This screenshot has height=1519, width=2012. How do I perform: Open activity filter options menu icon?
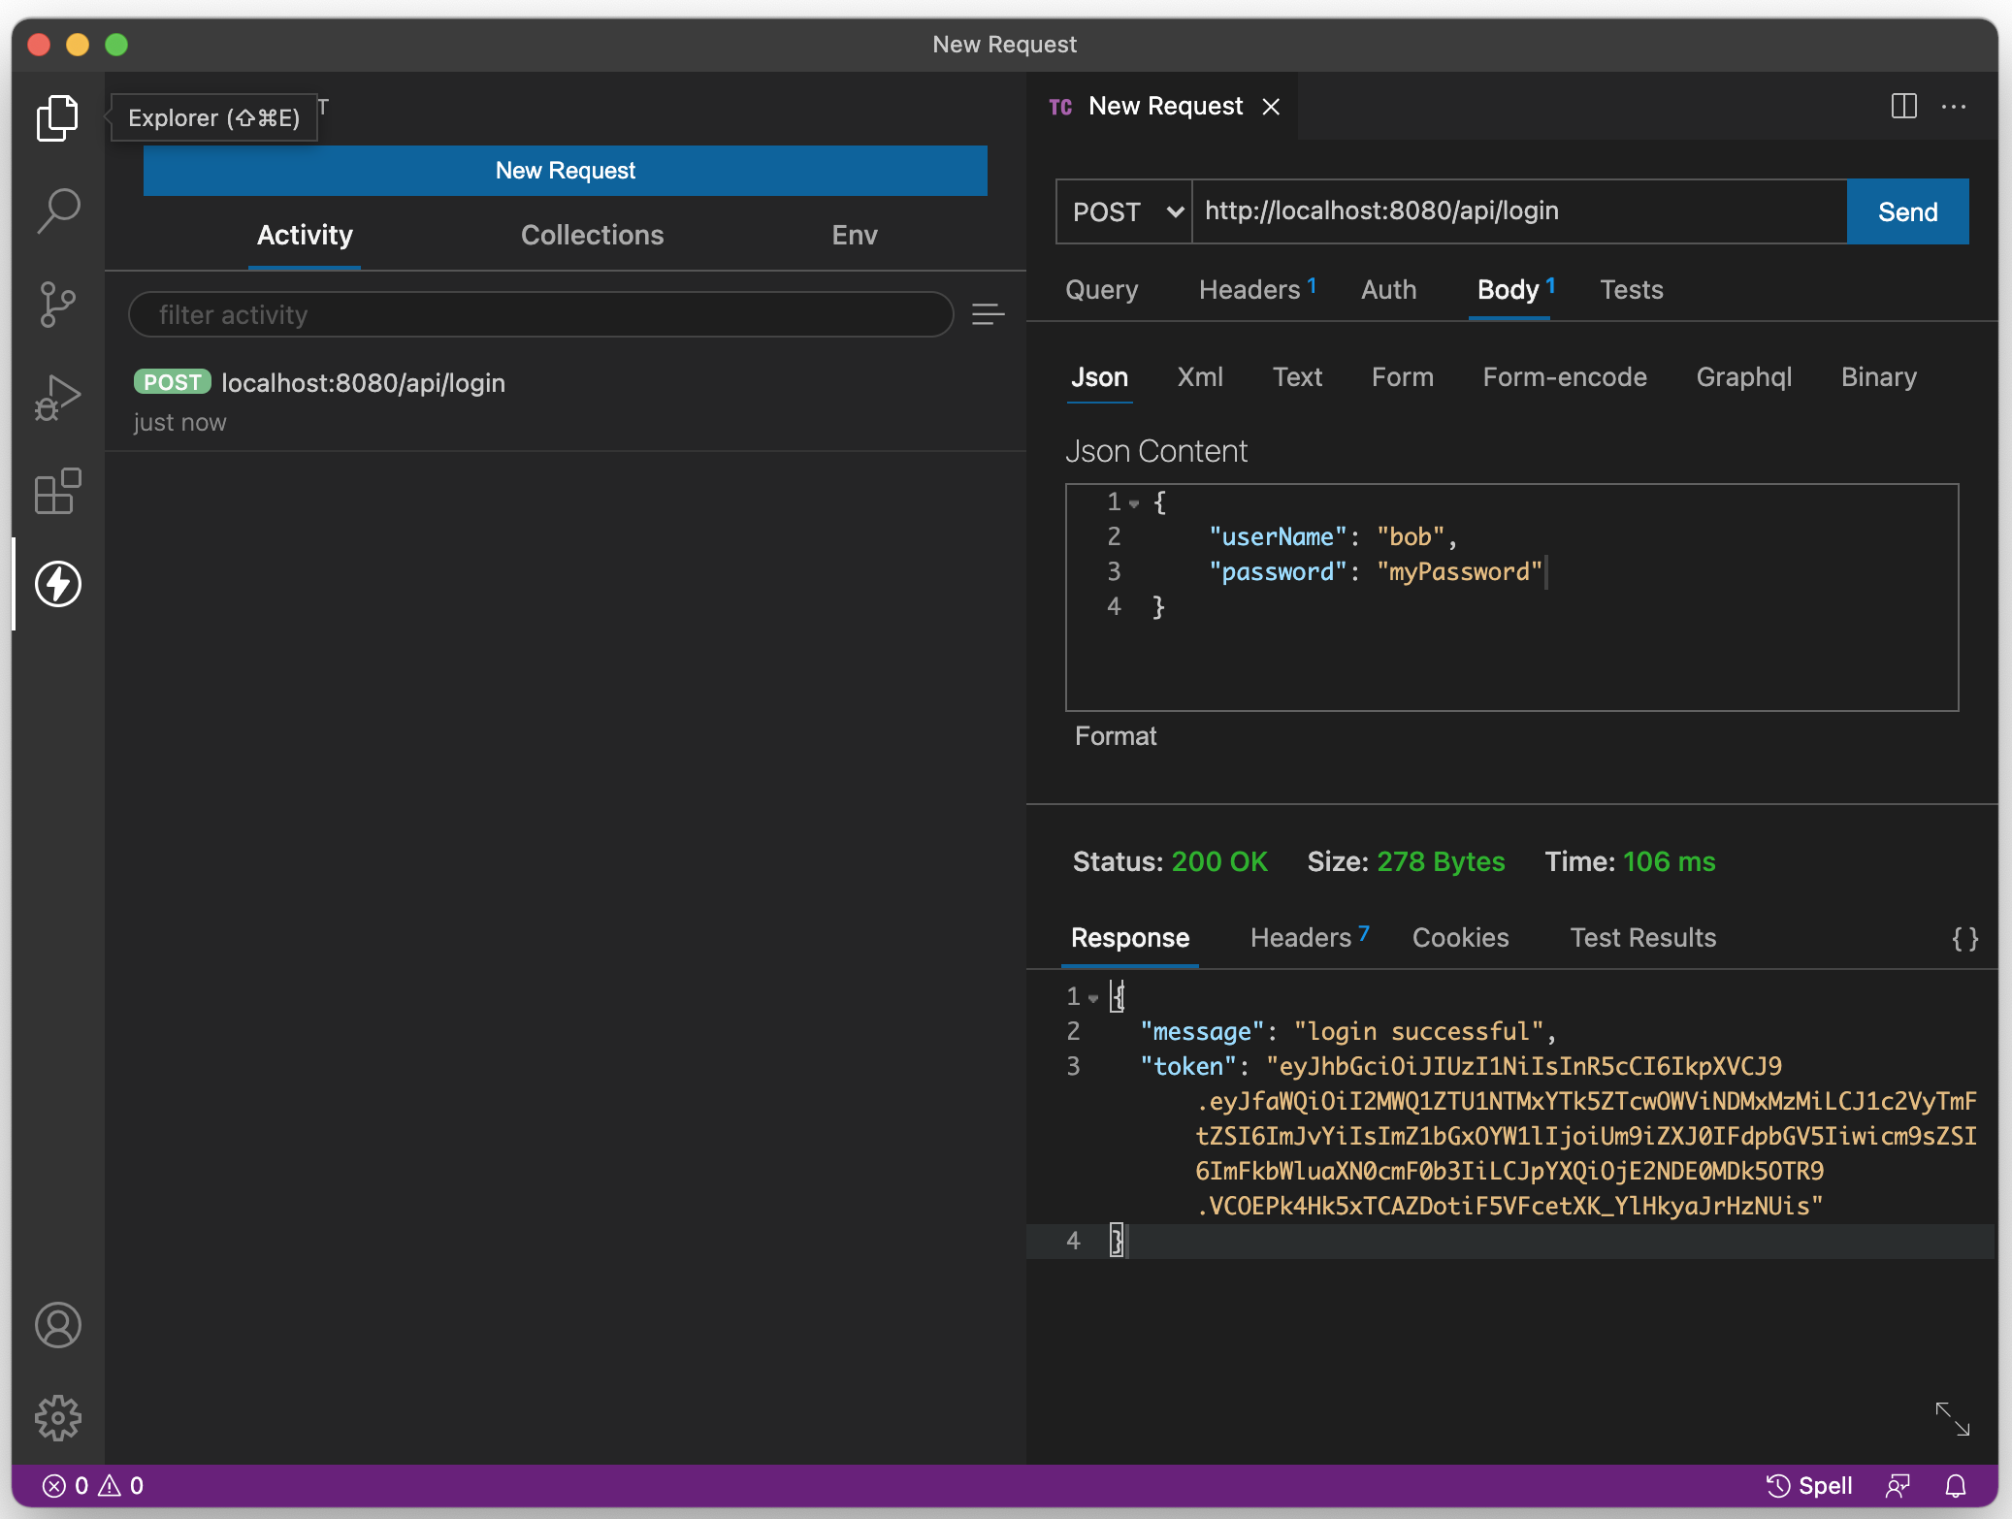988,314
